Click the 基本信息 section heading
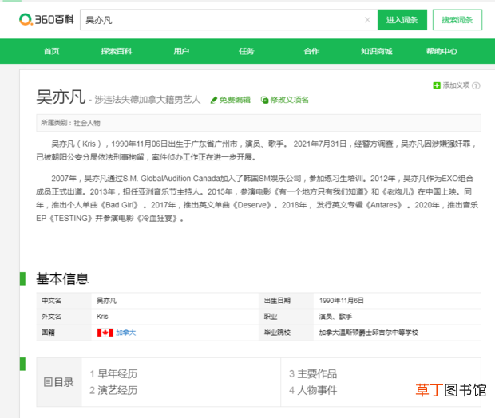 (x=62, y=278)
